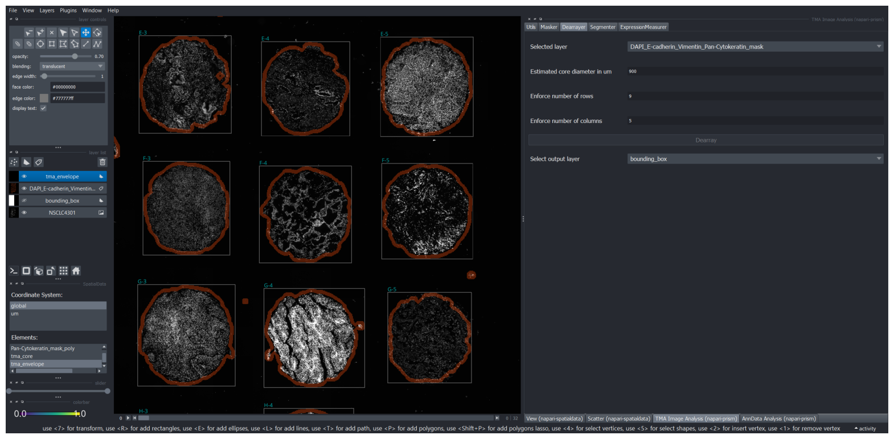Select the insert vertex tool
The height and width of the screenshot is (439, 894).
pos(40,32)
